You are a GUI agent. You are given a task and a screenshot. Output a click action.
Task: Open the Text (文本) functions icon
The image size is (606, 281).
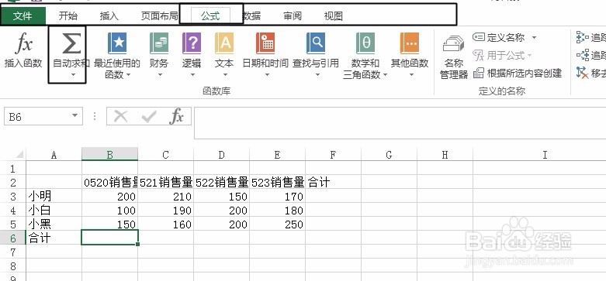pos(224,43)
